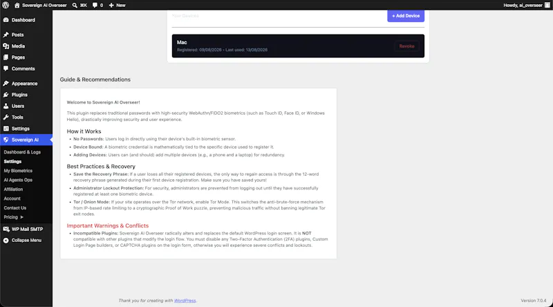Open Dashboard menu item
The image size is (553, 307).
tap(26, 20)
